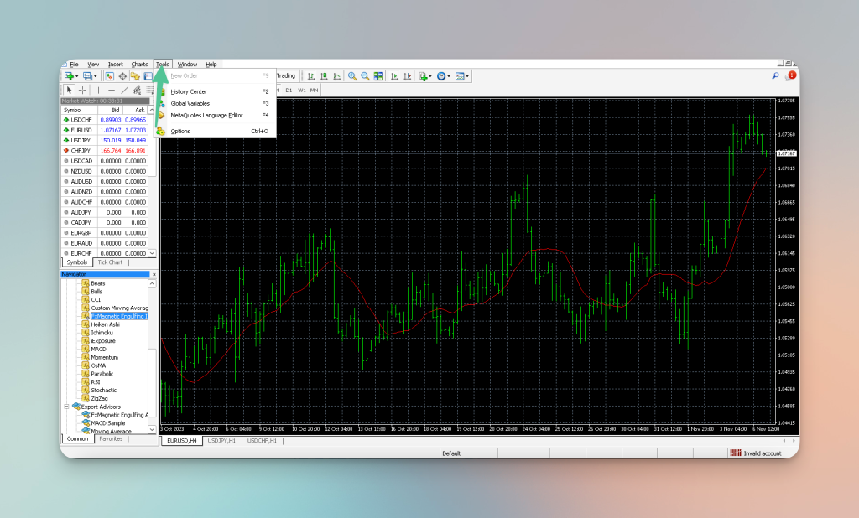Open History Center from the Tools menu
This screenshot has width=859, height=518.
[x=189, y=90]
